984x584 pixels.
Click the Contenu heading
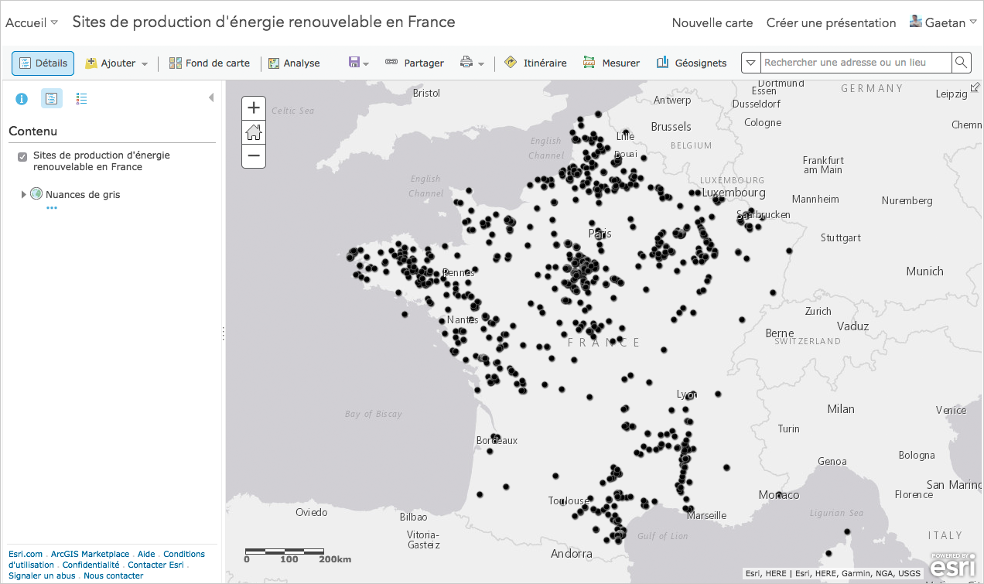33,131
